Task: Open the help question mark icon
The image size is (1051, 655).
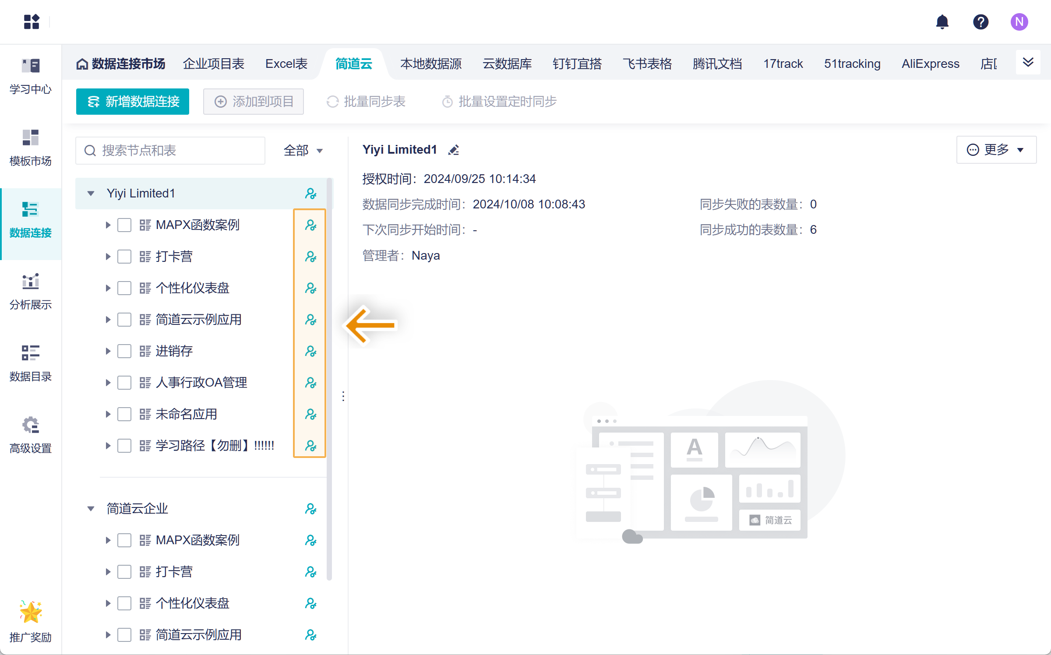Action: [x=980, y=21]
